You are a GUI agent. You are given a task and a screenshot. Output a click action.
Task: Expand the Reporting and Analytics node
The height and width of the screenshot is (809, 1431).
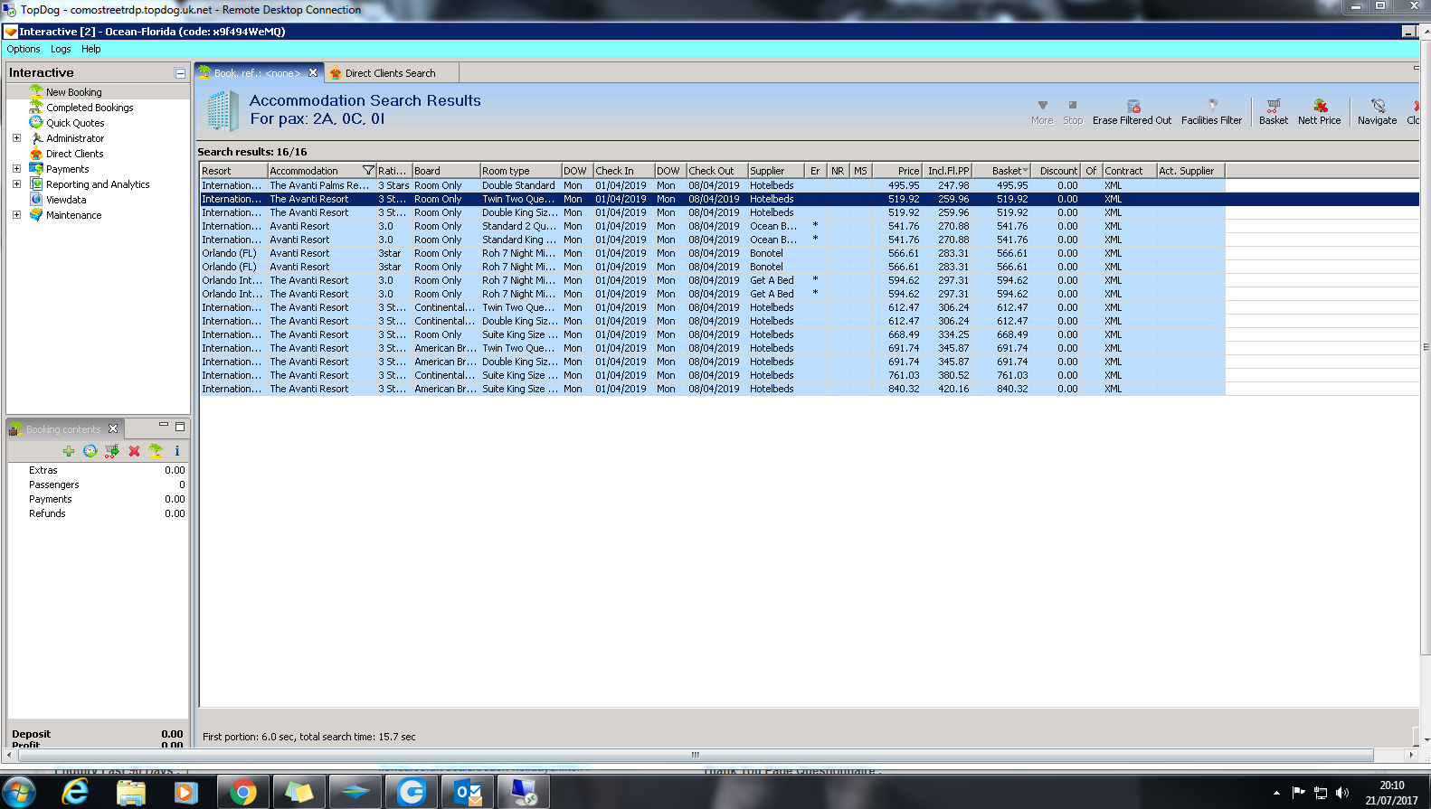(16, 184)
